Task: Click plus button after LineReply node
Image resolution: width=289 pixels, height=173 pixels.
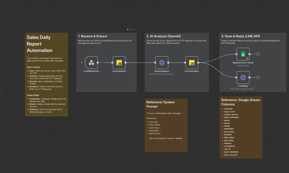Action: [258, 78]
